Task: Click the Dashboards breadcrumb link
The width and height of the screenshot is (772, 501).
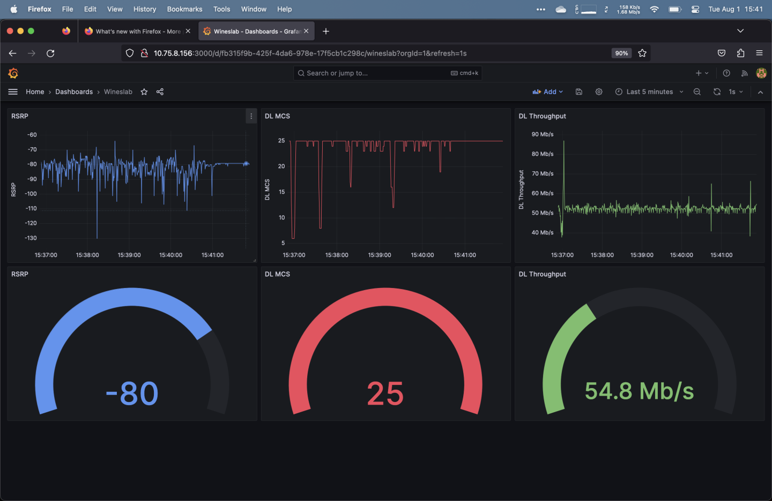Action: click(74, 92)
